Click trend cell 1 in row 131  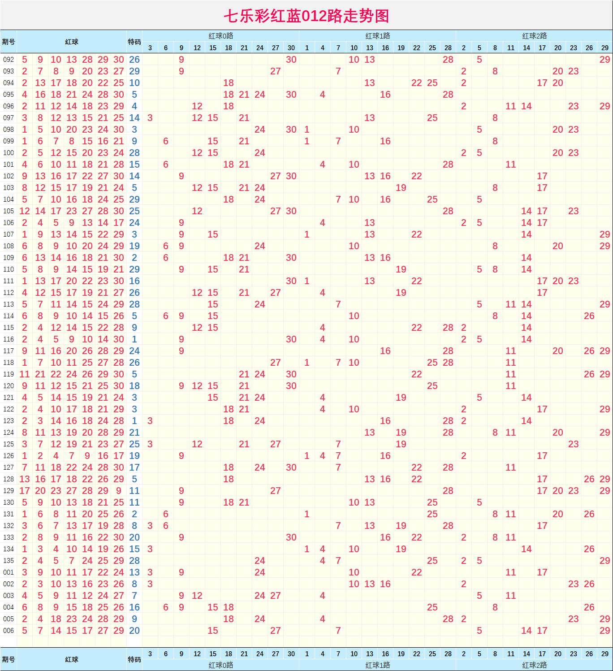tap(307, 514)
